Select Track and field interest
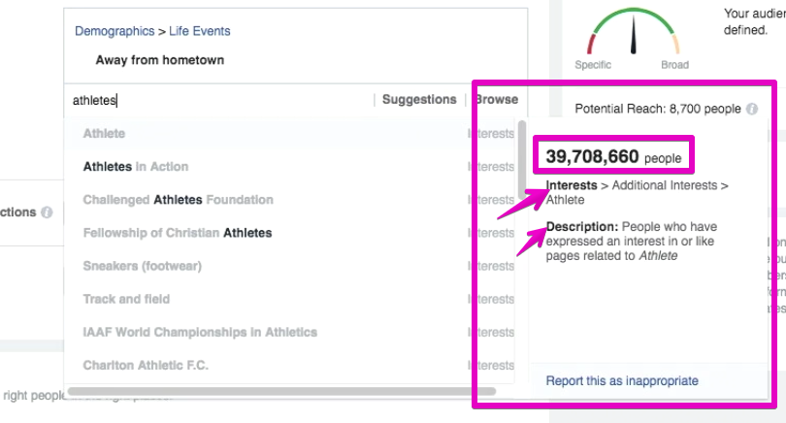This screenshot has width=786, height=423. click(x=292, y=299)
